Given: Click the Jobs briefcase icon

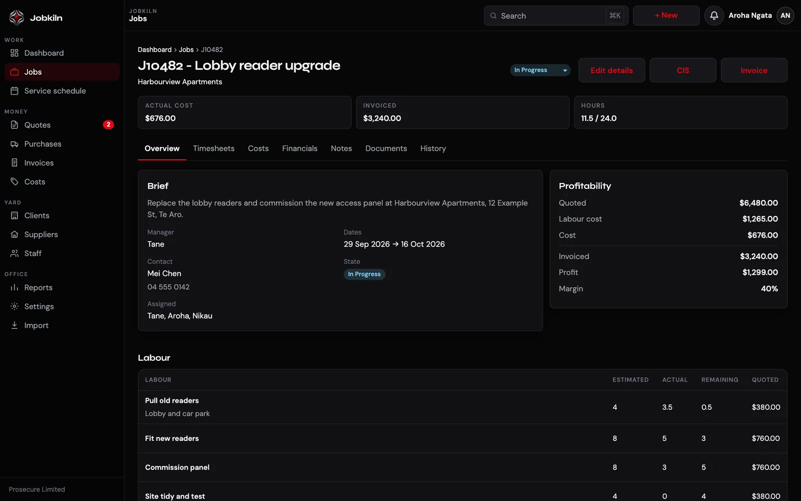Looking at the screenshot, I should (15, 72).
